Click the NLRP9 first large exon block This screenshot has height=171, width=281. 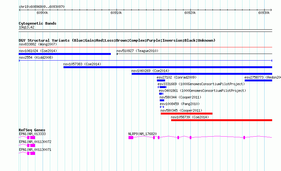point(131,138)
